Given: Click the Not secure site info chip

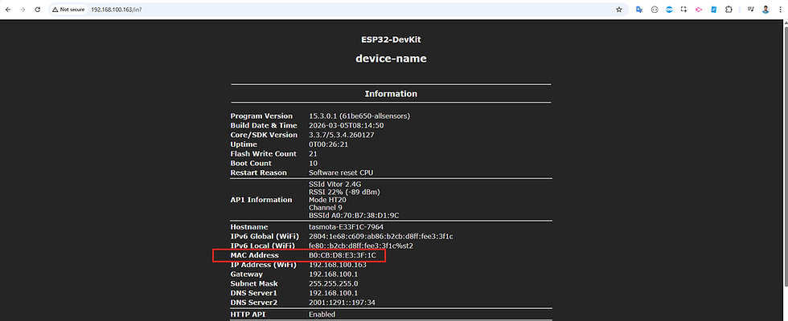Looking at the screenshot, I should coord(69,10).
